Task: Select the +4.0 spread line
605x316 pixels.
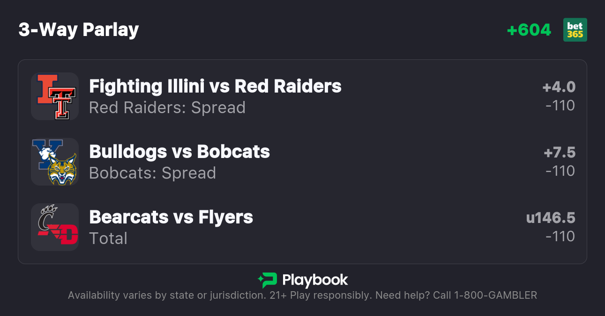Action: click(x=559, y=87)
